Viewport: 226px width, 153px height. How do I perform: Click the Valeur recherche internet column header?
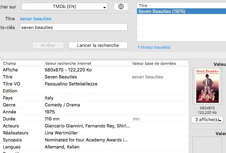(86, 63)
